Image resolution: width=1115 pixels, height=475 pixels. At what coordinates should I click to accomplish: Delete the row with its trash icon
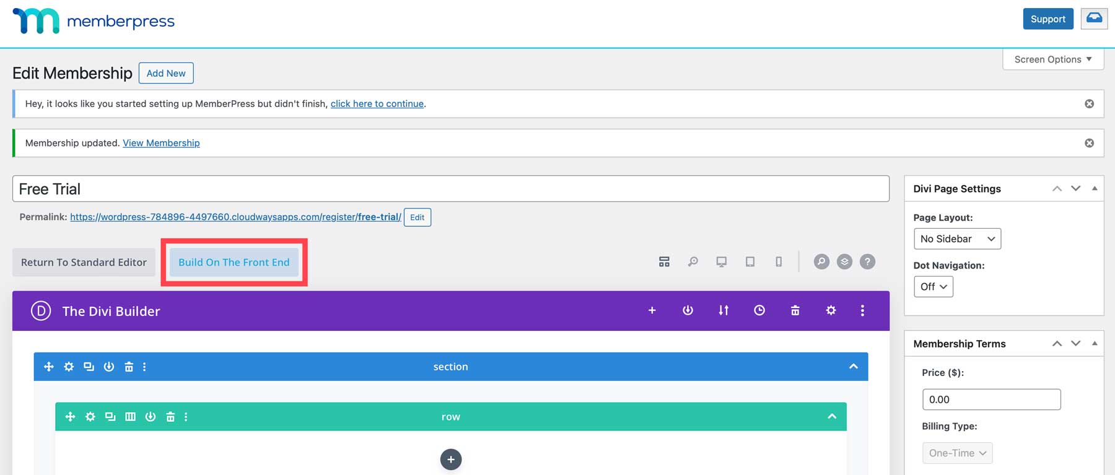tap(170, 417)
